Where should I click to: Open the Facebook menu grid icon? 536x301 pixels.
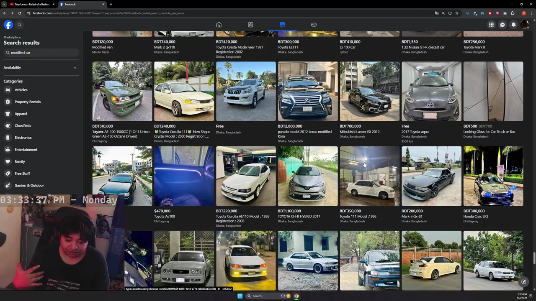click(491, 25)
